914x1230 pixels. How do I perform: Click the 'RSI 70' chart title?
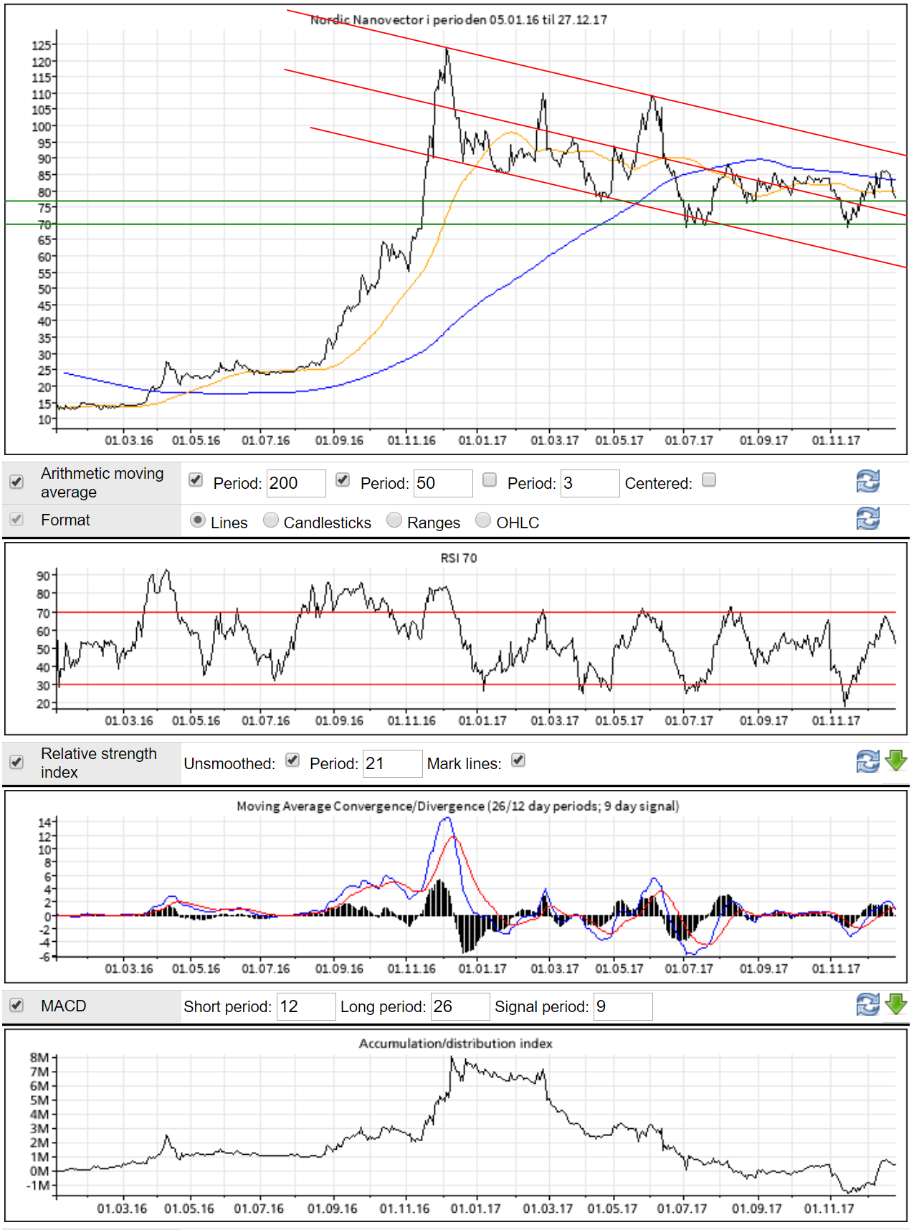tap(459, 558)
